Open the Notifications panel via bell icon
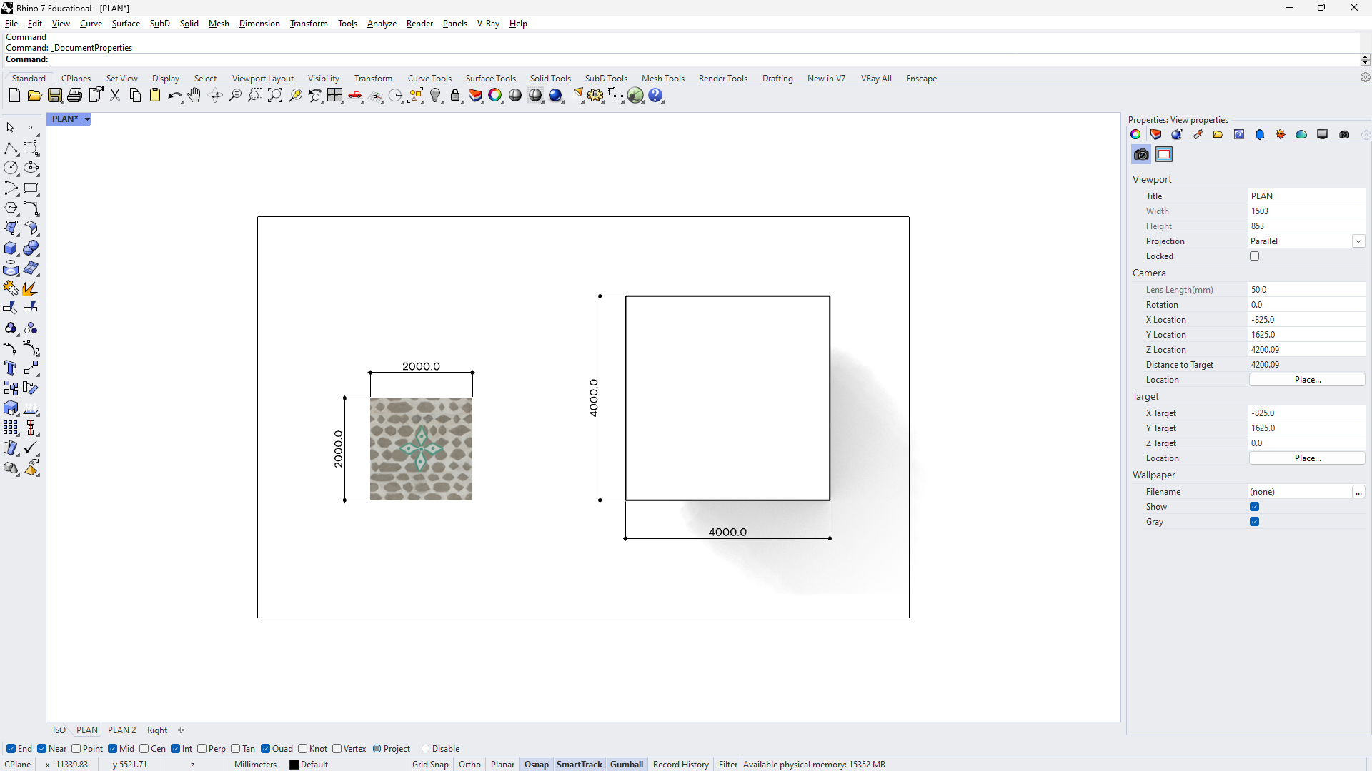 click(x=1259, y=134)
